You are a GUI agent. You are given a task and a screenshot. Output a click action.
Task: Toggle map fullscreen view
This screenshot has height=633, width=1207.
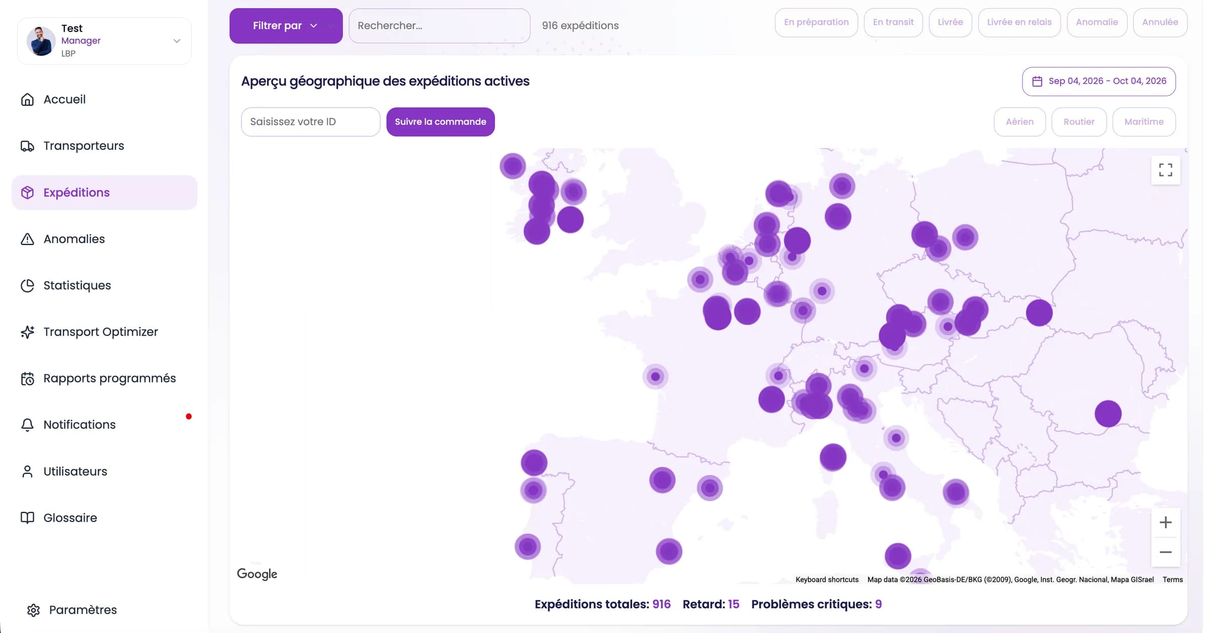(x=1165, y=170)
